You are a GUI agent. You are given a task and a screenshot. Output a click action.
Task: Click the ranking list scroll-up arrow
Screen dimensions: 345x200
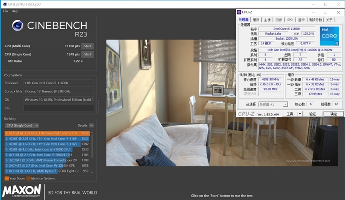(x=92, y=132)
